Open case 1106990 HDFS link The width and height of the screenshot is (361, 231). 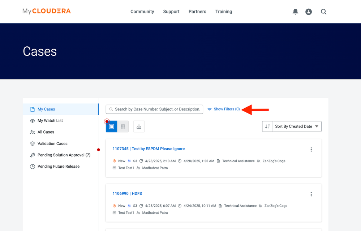(x=127, y=194)
